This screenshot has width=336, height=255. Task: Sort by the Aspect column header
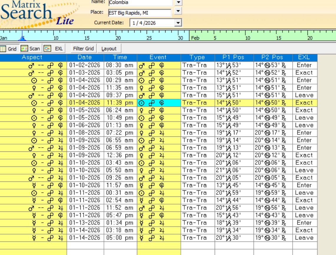[32, 57]
